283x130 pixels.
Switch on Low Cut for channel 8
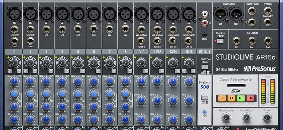[130, 71]
